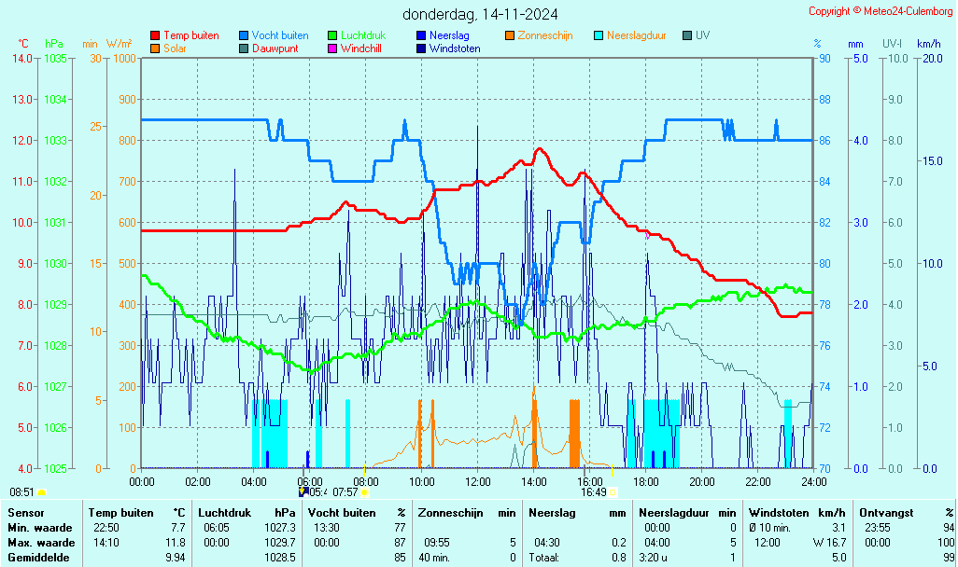The height and width of the screenshot is (567, 958).
Task: Click the Temp buiten column header in table
Action: pyautogui.click(x=120, y=513)
